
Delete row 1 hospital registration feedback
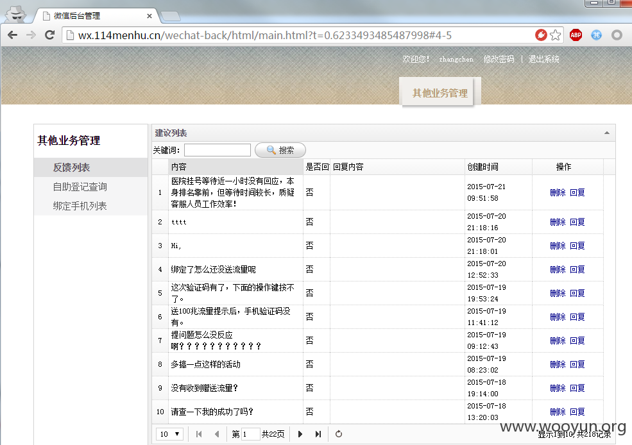coord(558,192)
